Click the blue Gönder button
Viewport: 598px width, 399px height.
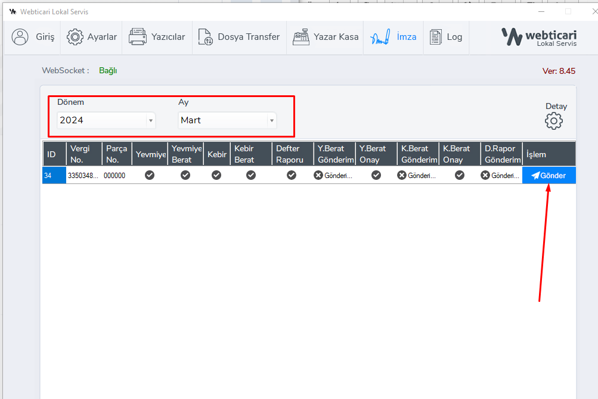(549, 175)
